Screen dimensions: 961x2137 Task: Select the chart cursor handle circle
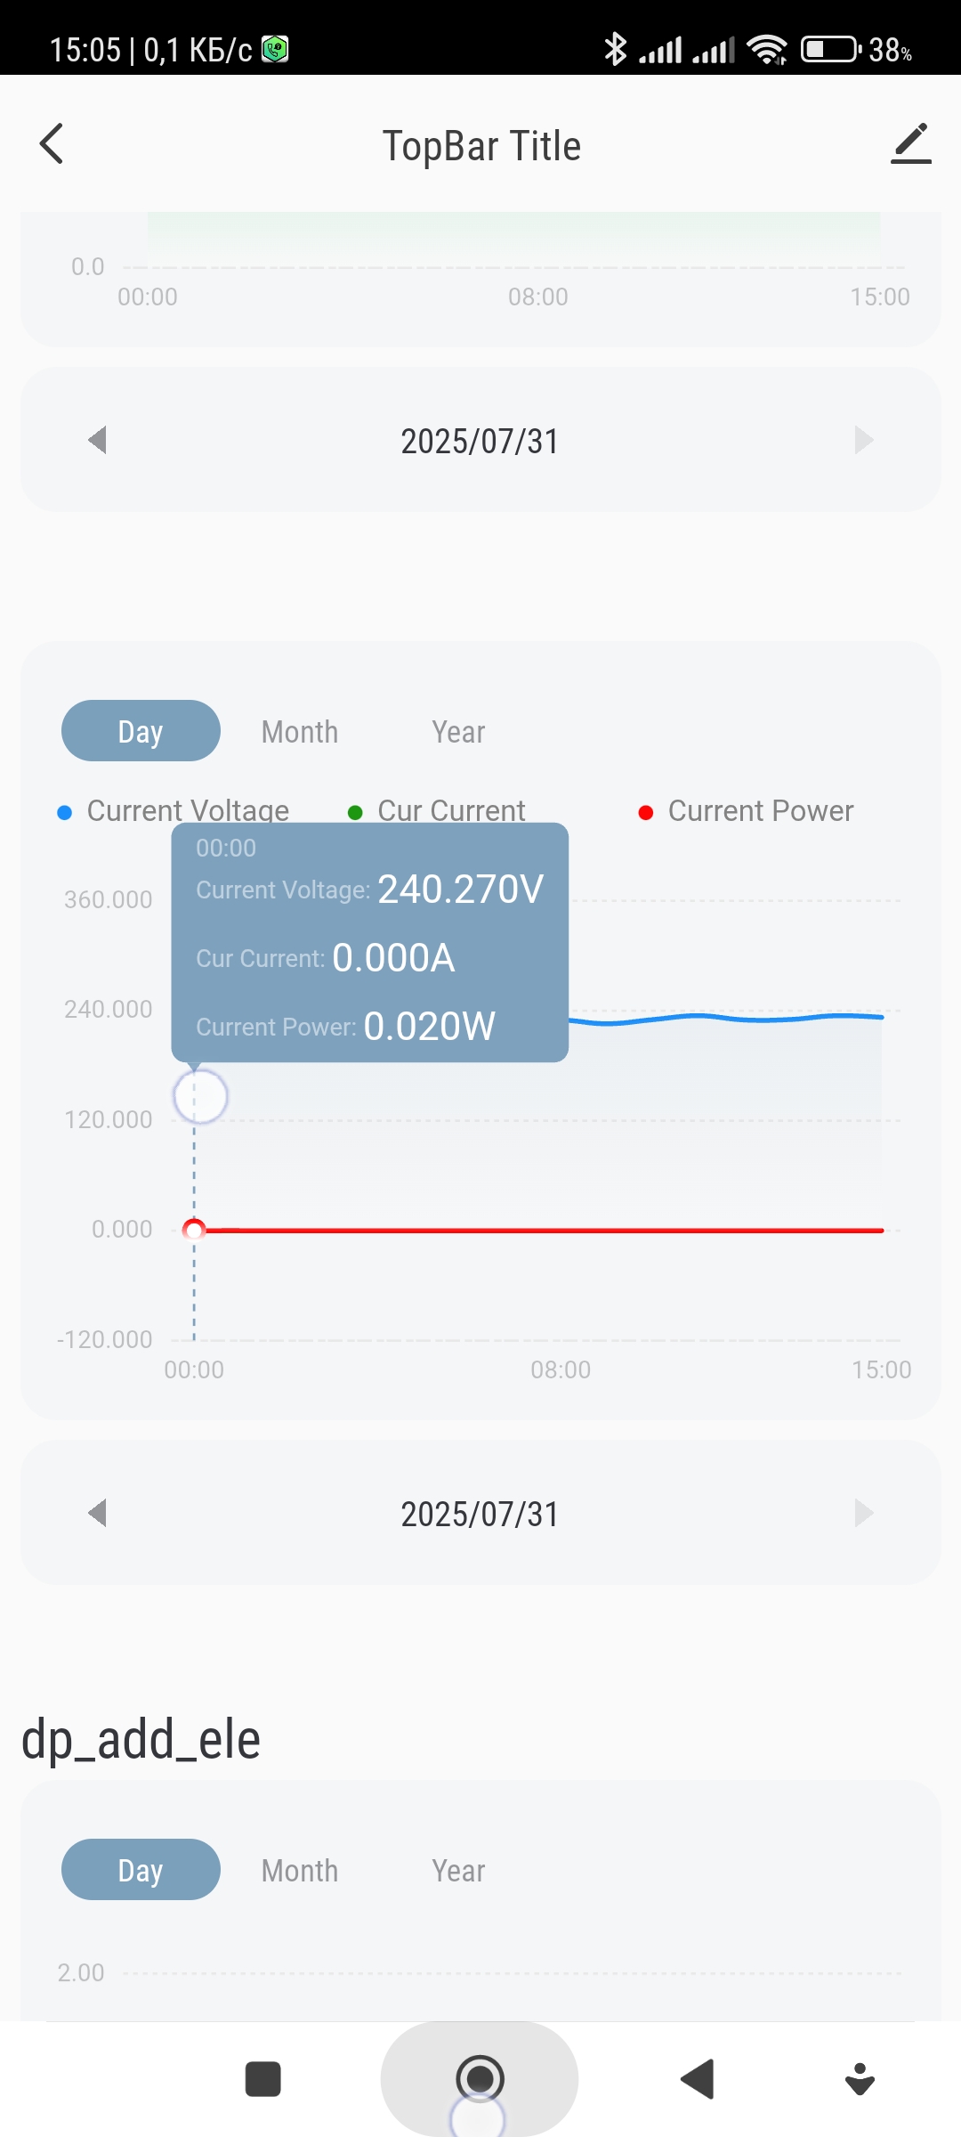[x=200, y=1097]
